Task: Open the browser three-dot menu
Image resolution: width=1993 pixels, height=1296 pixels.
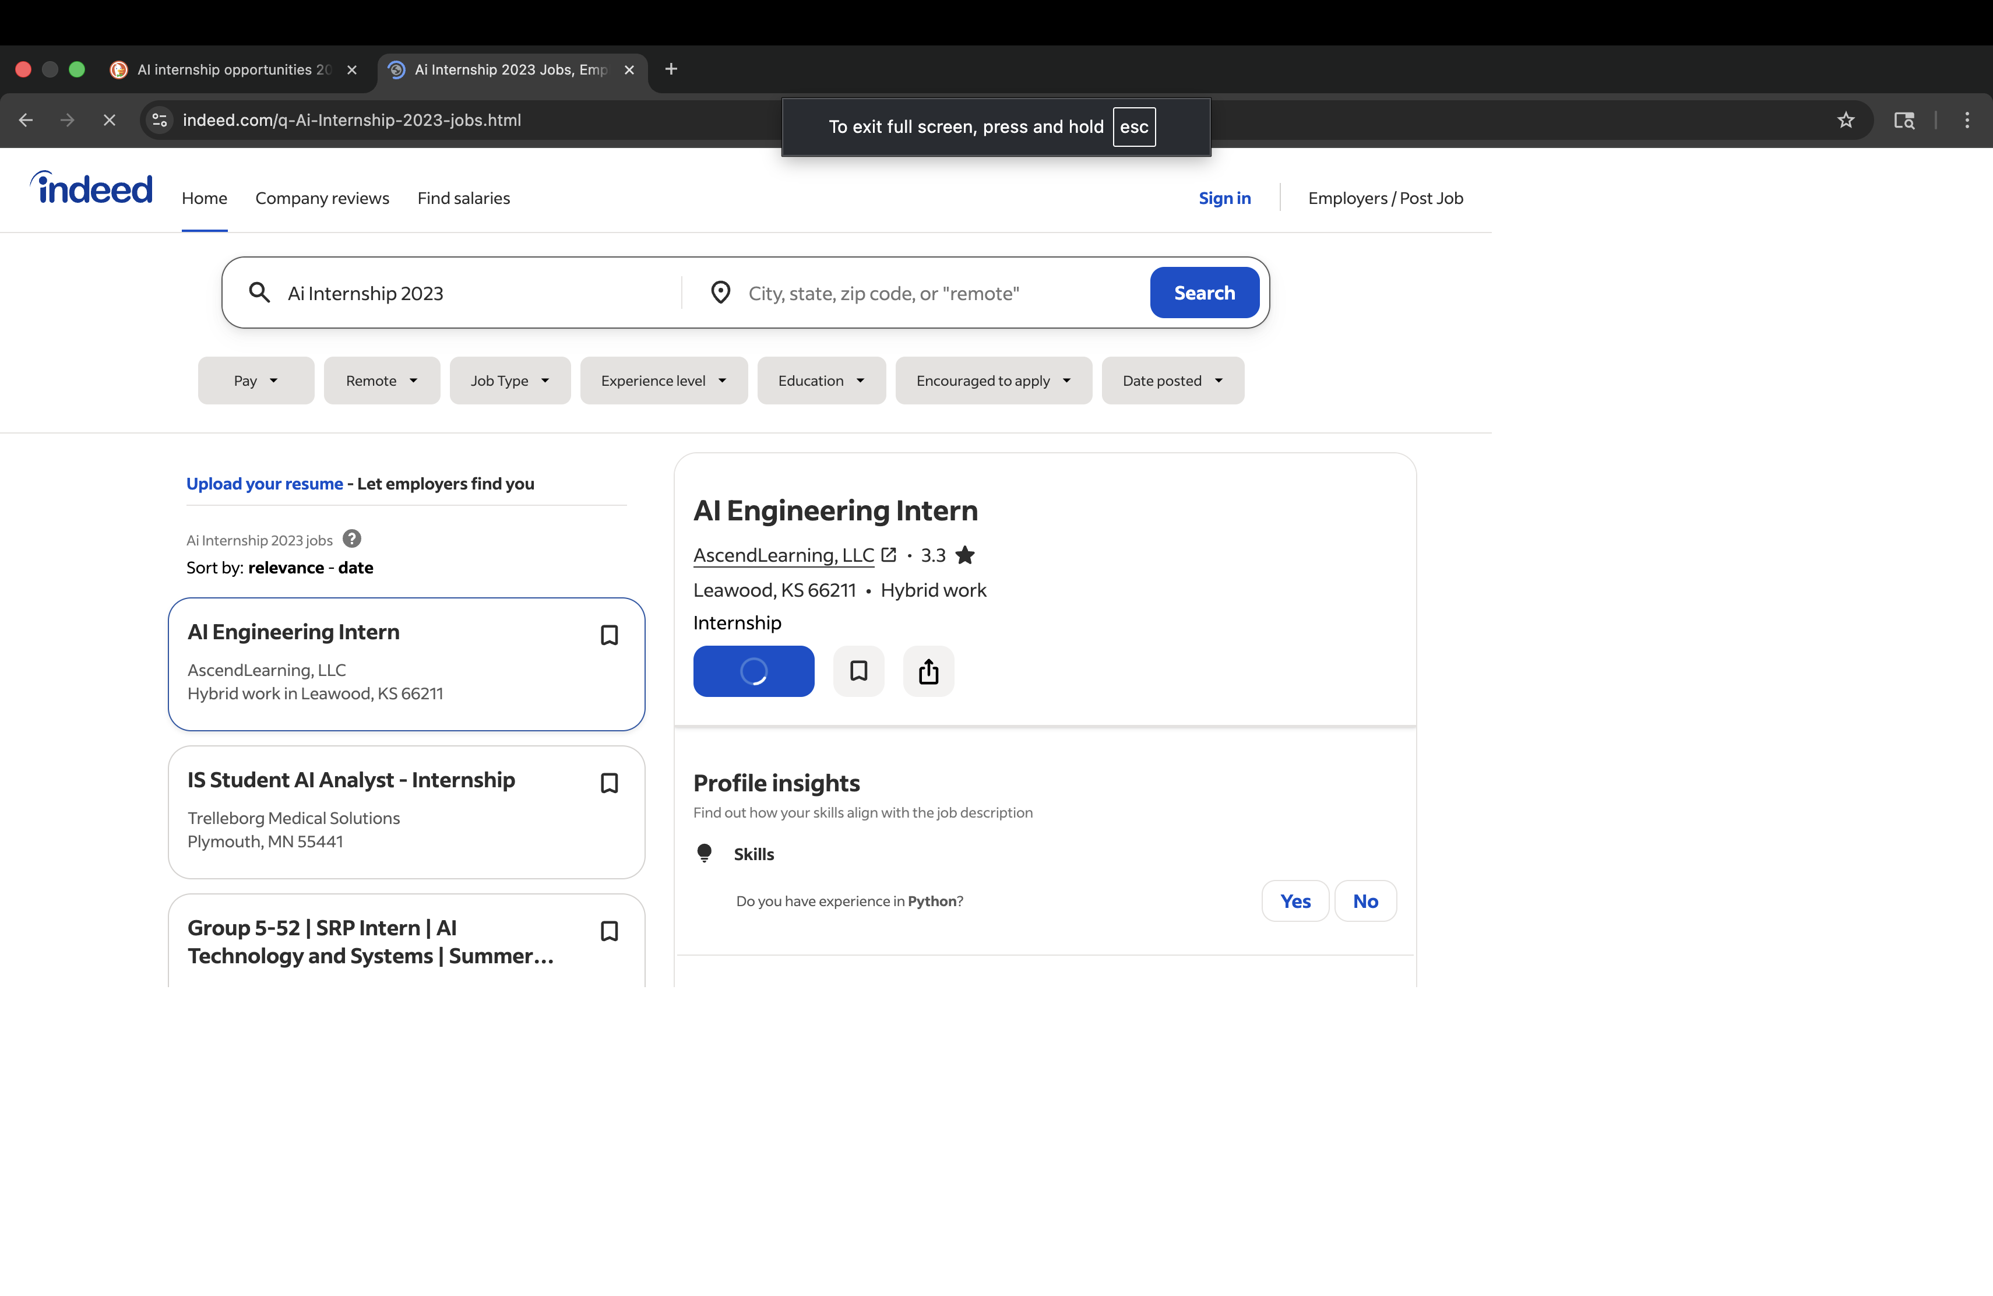Action: pos(1967,119)
